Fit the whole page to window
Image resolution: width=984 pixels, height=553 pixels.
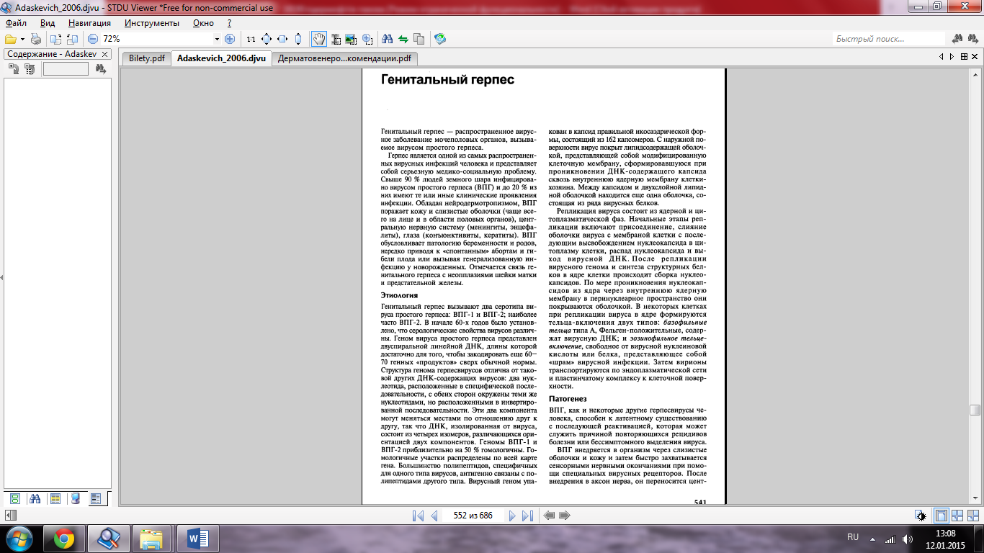tap(267, 39)
